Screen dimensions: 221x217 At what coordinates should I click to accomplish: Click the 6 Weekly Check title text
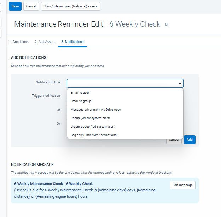click(135, 24)
